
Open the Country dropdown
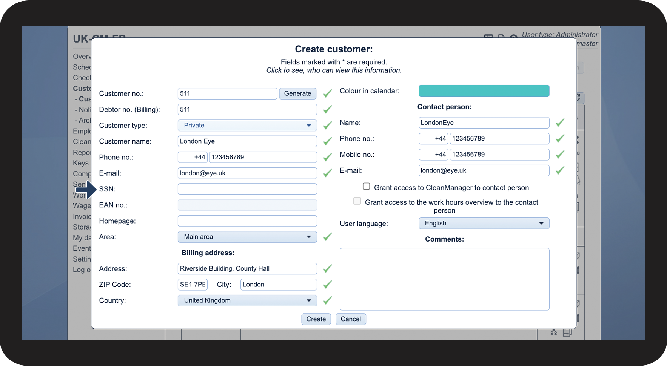pos(247,300)
